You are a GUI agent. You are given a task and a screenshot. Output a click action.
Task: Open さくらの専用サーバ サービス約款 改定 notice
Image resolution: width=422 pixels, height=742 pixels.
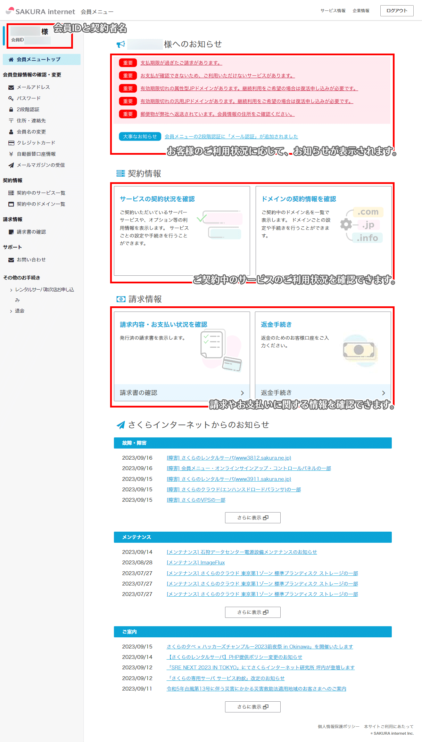click(225, 678)
